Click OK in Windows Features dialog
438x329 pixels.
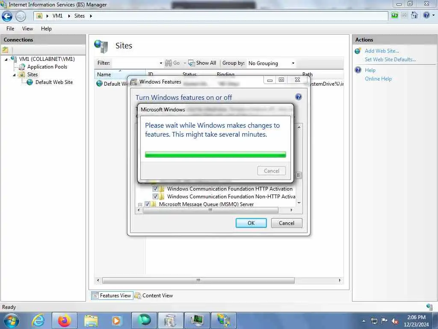click(x=251, y=223)
